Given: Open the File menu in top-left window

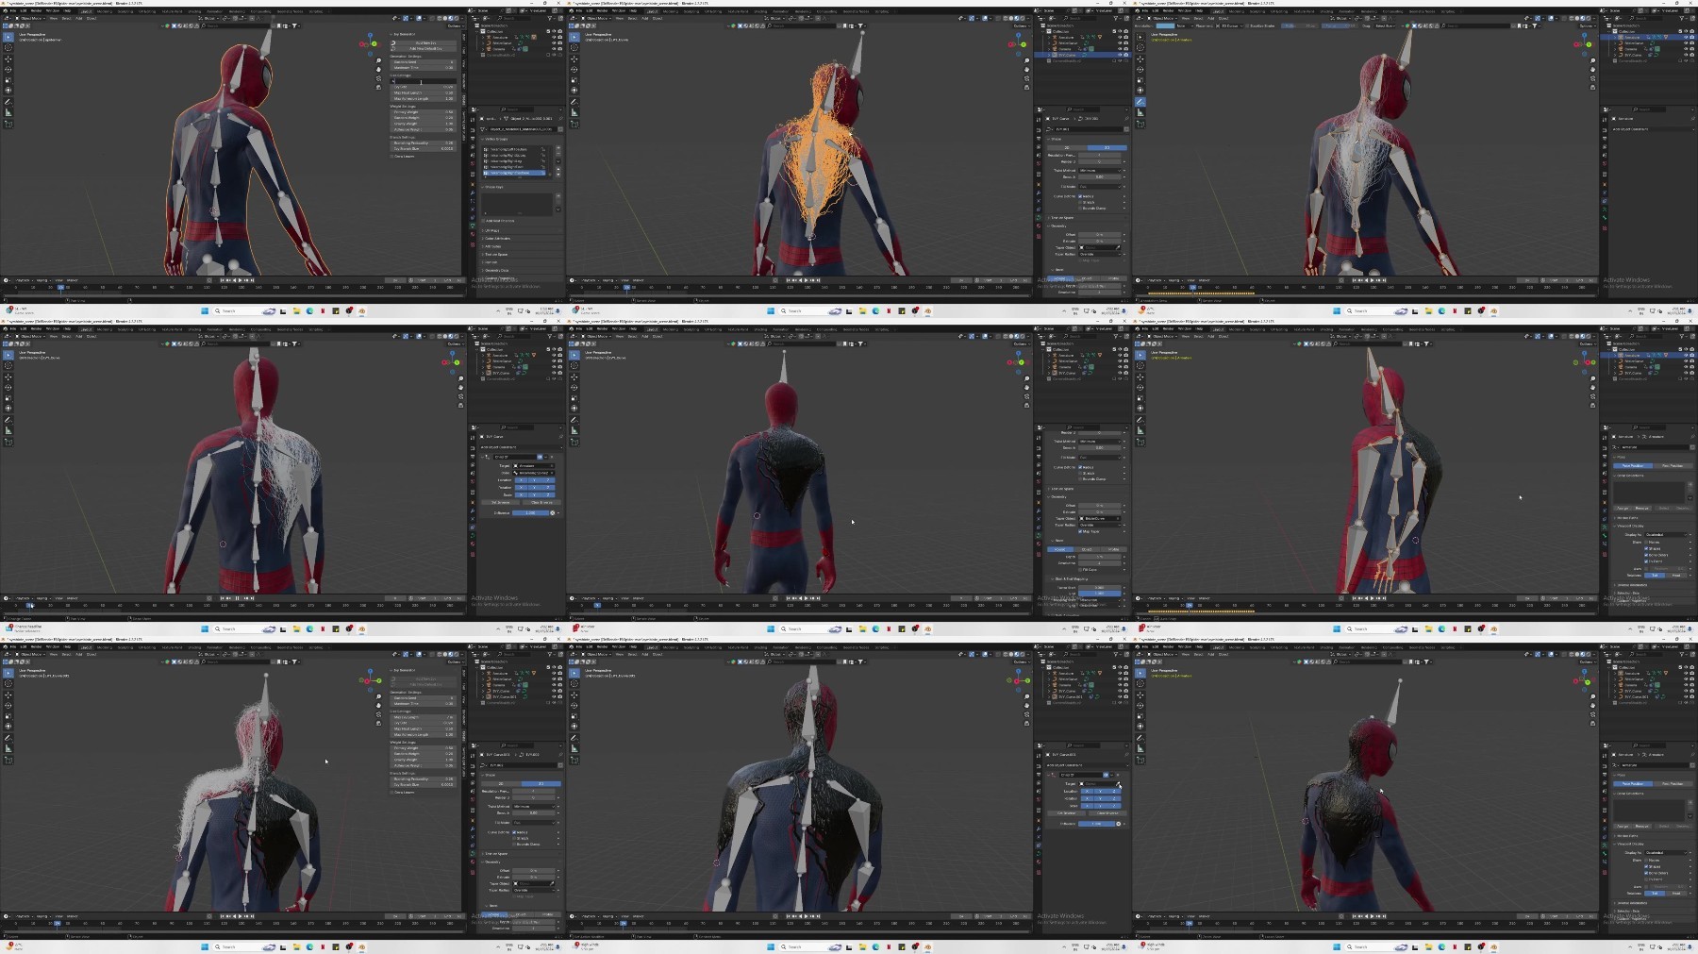Looking at the screenshot, I should 13,11.
